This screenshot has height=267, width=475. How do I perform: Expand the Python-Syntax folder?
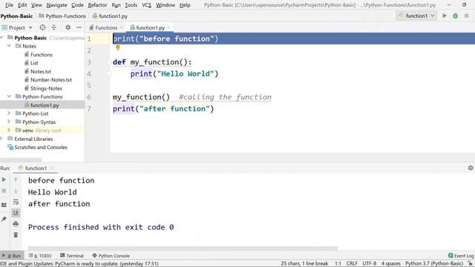(9, 122)
